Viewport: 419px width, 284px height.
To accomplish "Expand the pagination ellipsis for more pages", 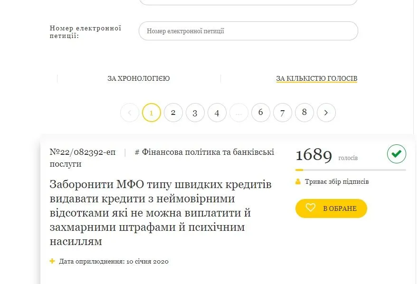I will point(239,113).
